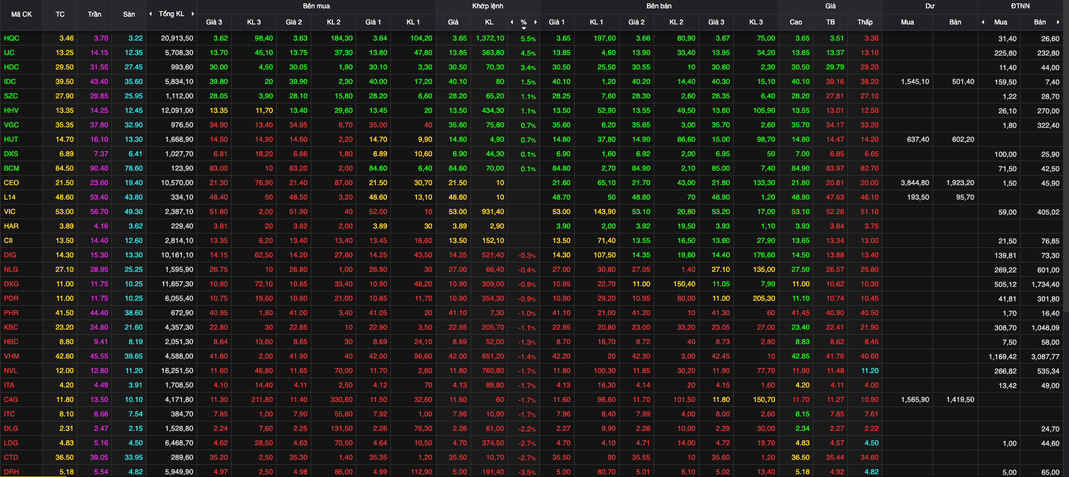Open VHM ticker symbol
1069x477 pixels.
pos(12,356)
